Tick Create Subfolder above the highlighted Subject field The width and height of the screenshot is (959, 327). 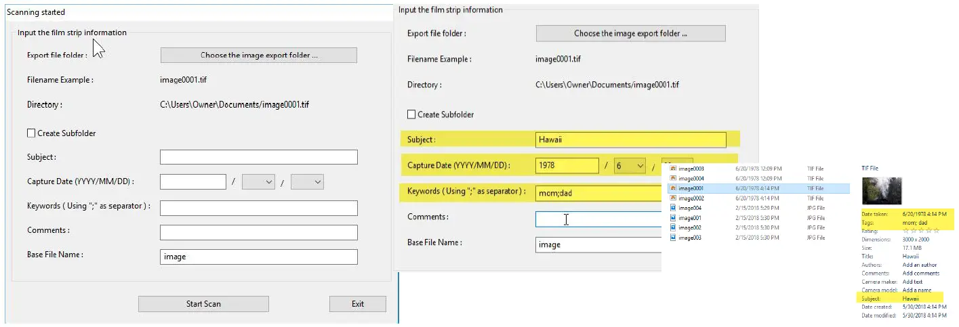[411, 114]
